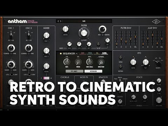Open the sequencer rate value above Rate knob
The width and height of the screenshot is (168, 126).
click(x=67, y=57)
